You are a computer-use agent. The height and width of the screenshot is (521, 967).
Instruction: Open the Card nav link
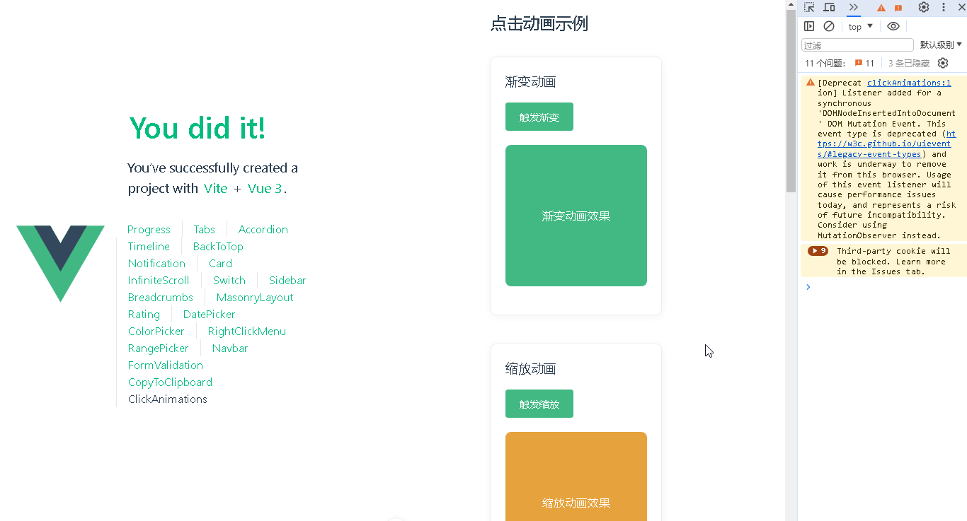[x=220, y=263]
